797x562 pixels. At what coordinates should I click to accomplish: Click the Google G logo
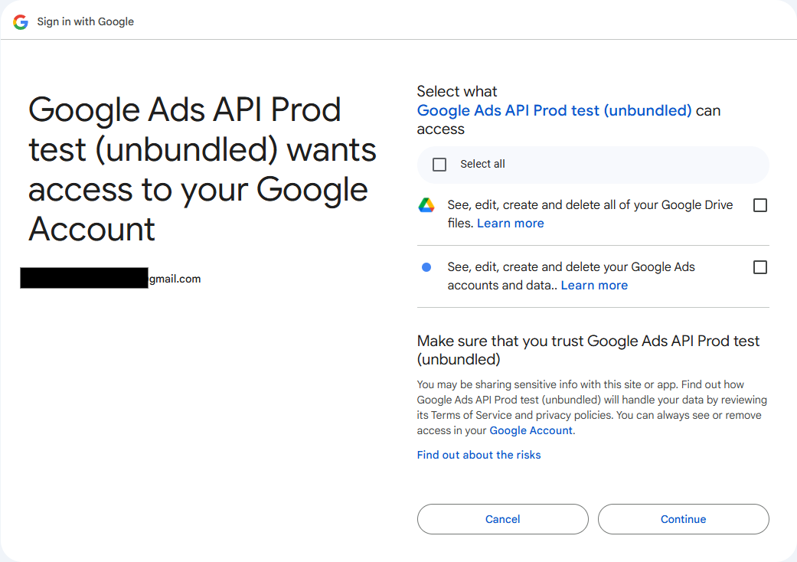(21, 22)
